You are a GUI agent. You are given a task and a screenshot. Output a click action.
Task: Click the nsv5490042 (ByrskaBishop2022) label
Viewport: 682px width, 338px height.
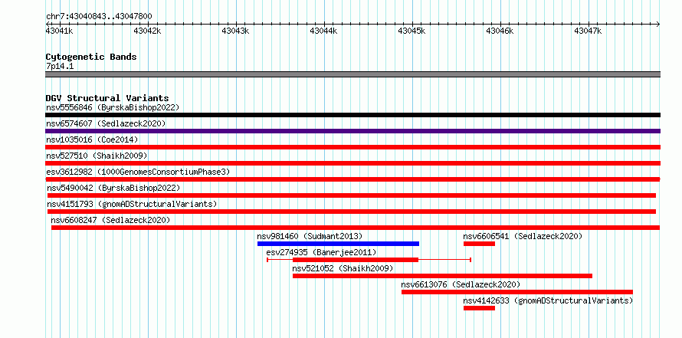113,188
